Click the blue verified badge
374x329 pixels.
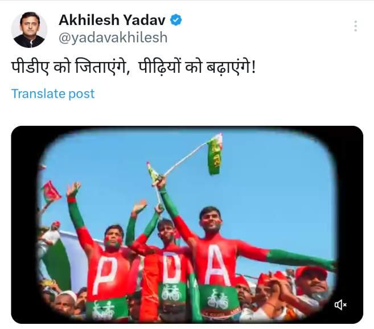pyautogui.click(x=176, y=20)
